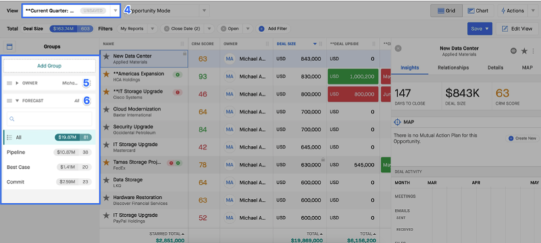Image resolution: width=541 pixels, height=243 pixels.
Task: Click the drag handle on OWNER group
Action: [9, 83]
